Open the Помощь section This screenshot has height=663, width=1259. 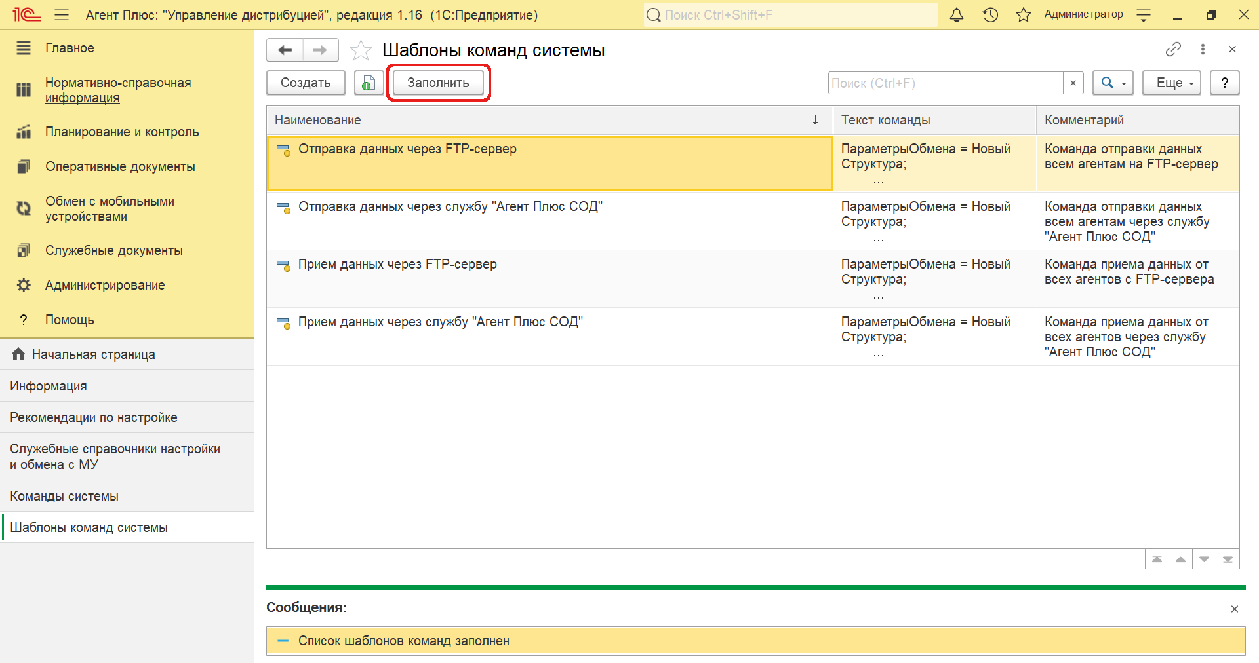(x=127, y=320)
